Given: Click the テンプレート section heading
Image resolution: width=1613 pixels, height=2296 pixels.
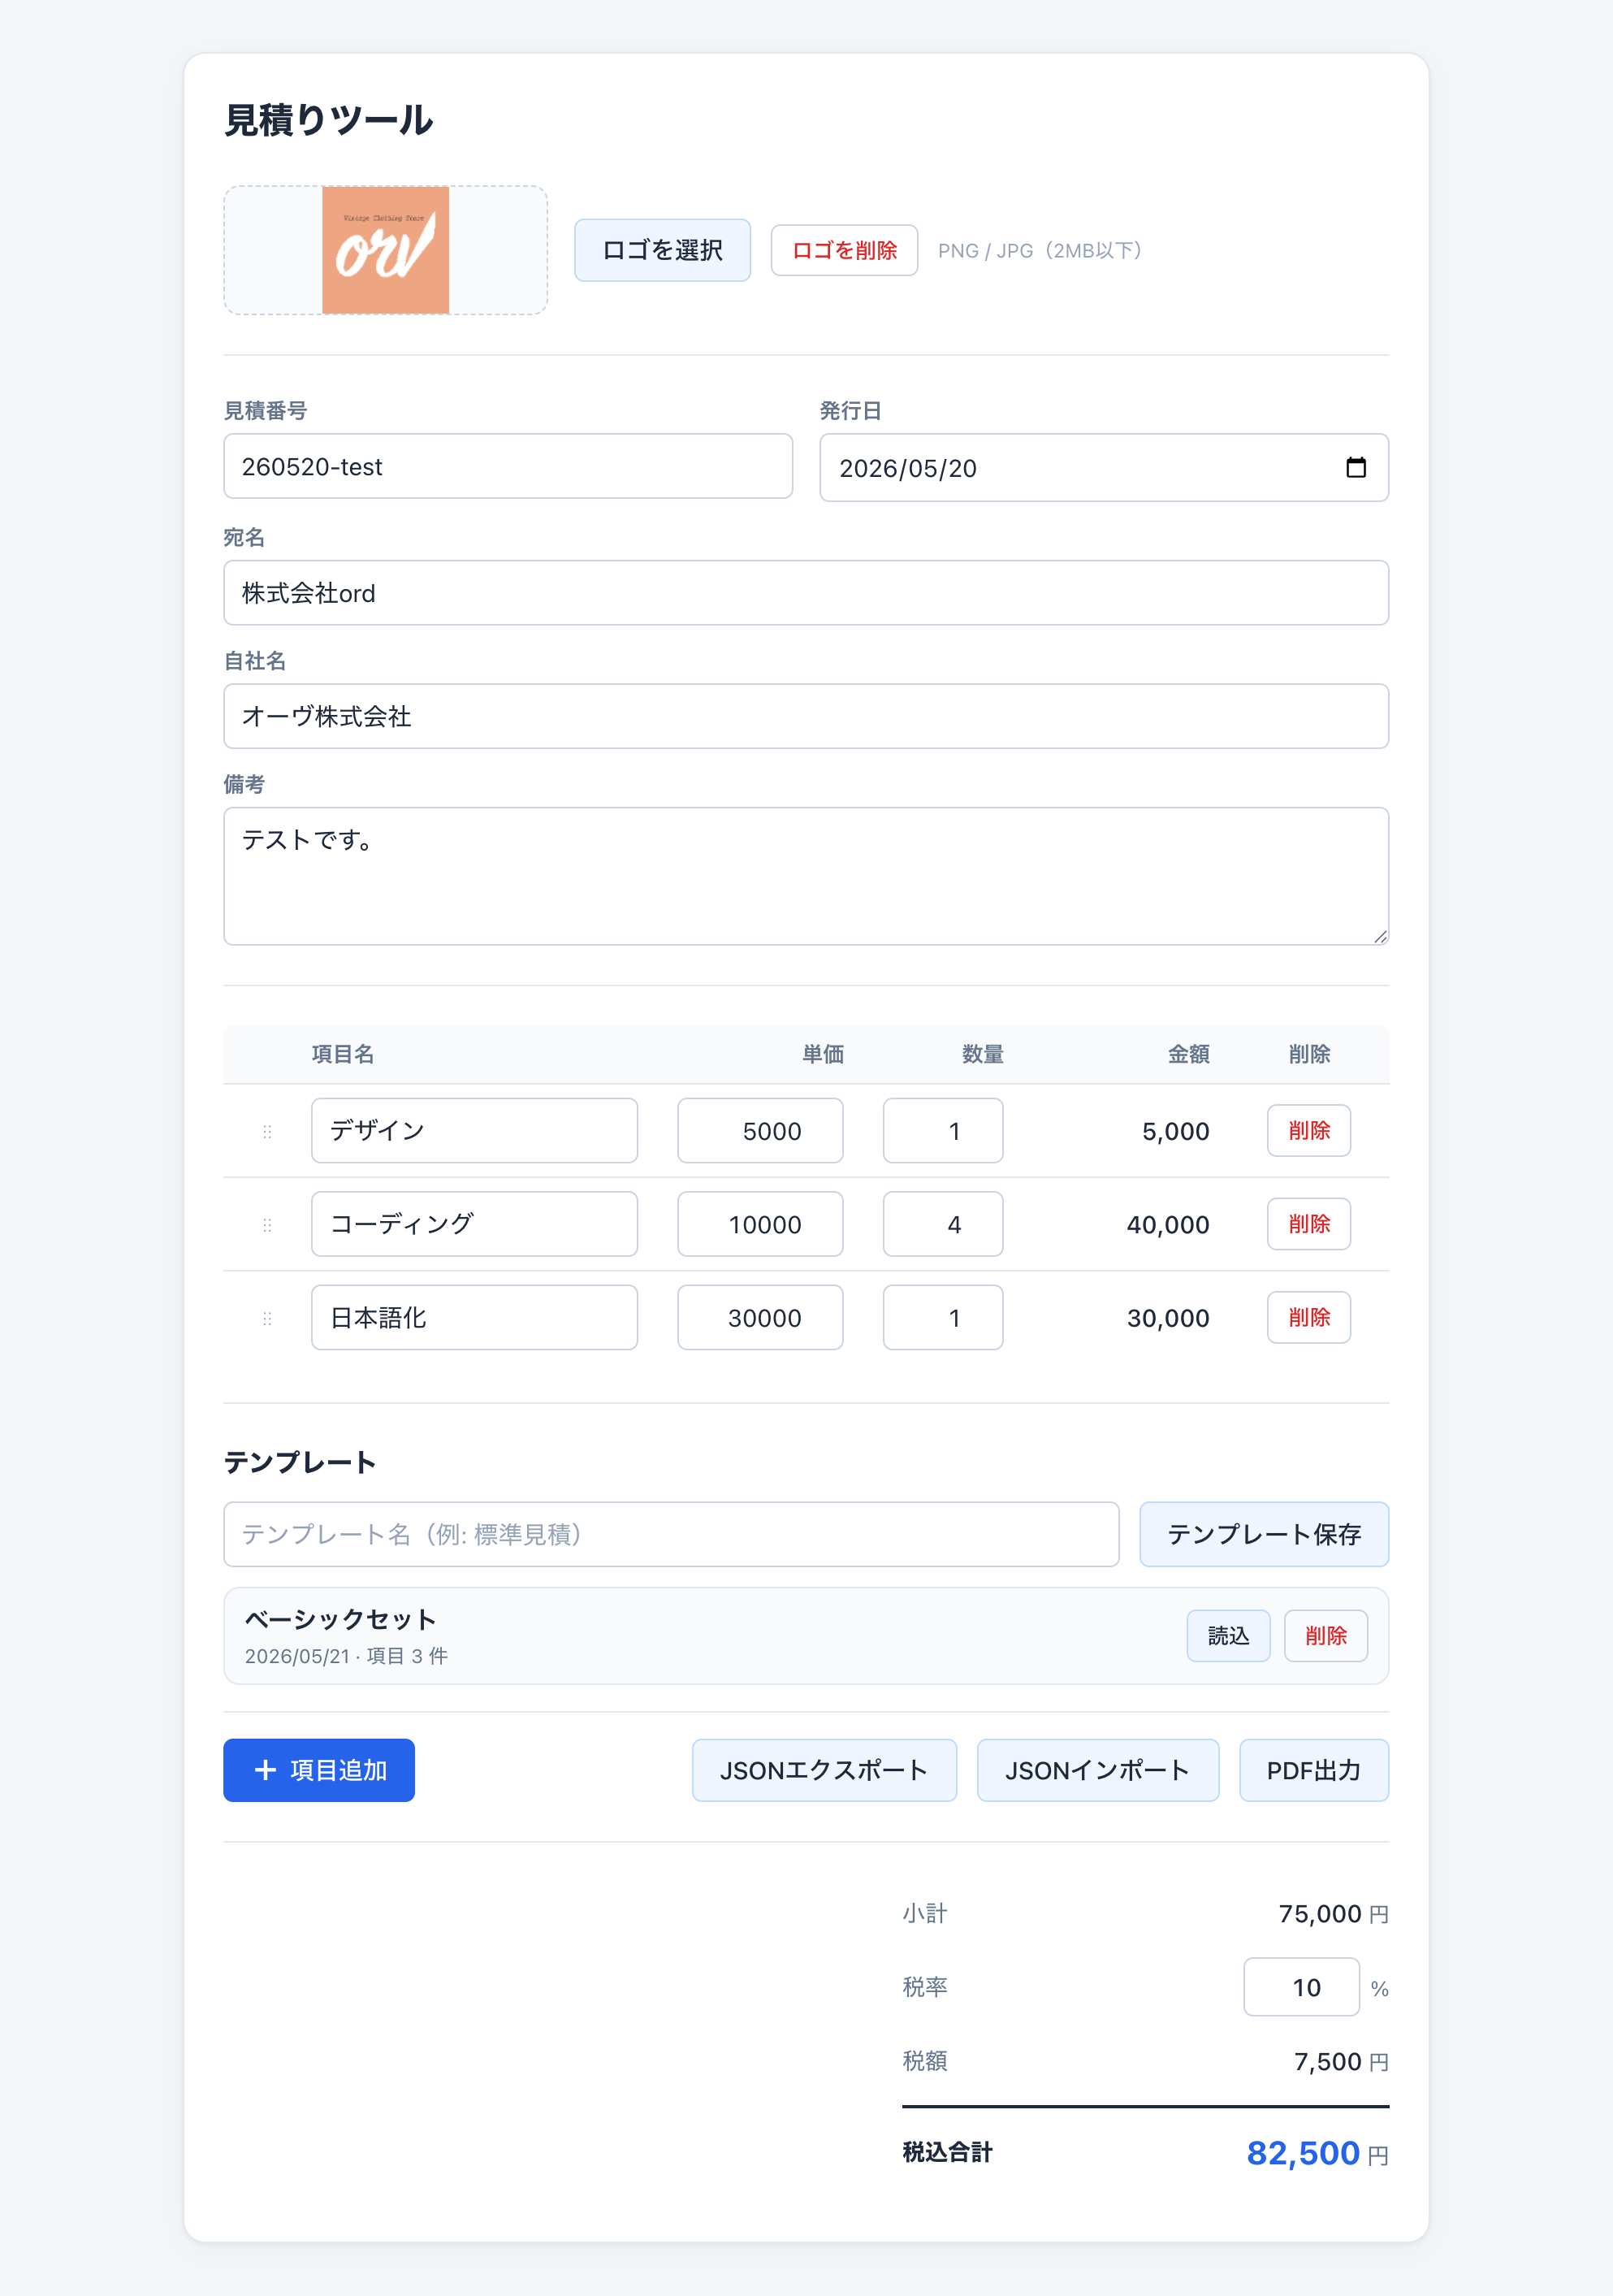Looking at the screenshot, I should [x=300, y=1462].
